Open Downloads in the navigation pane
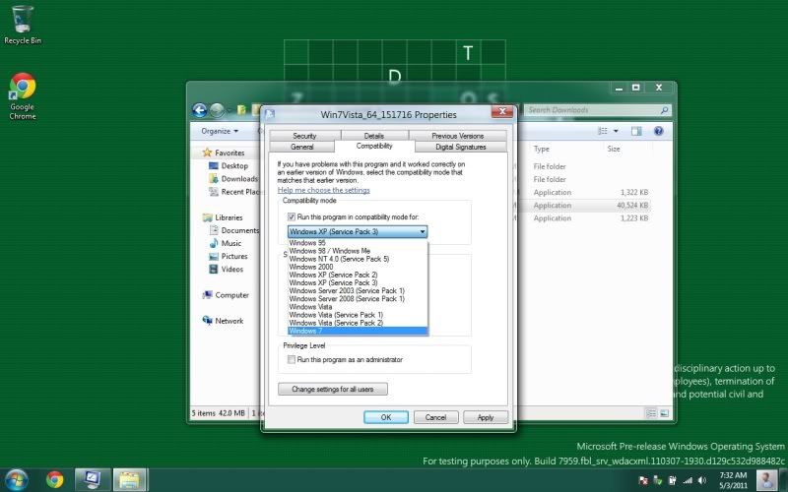788x492 pixels. (233, 179)
